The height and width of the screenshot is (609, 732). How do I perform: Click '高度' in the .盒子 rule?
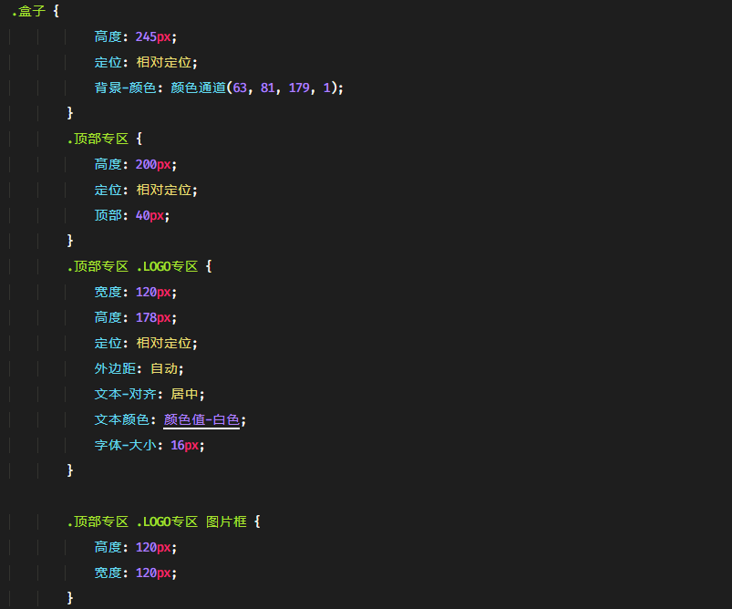(108, 36)
